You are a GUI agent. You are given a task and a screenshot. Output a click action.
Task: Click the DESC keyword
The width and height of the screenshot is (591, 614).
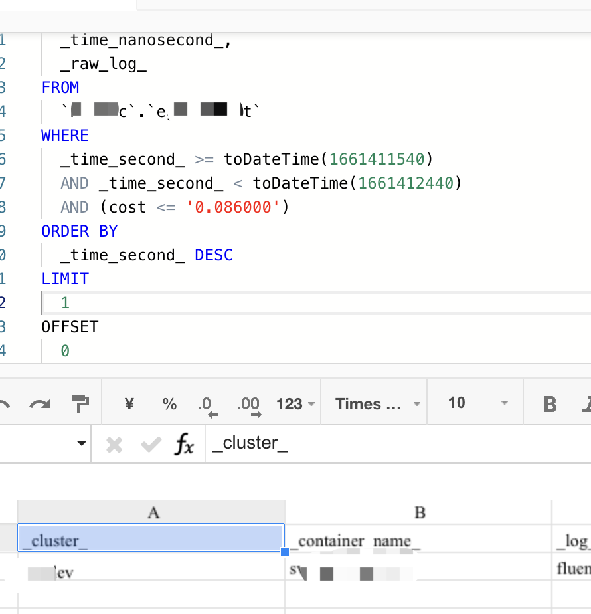point(214,255)
